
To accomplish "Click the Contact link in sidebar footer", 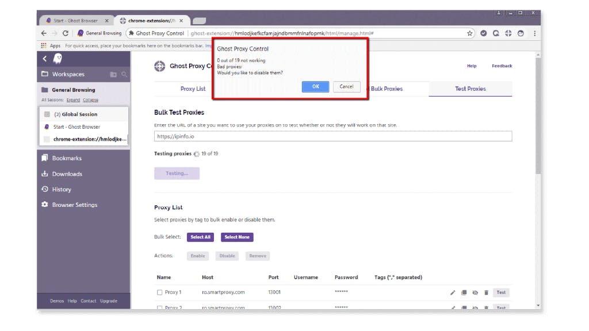I will point(88,301).
